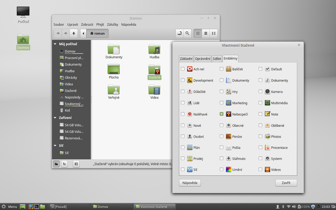
Task: Switch to list view in file manager
Action: click(x=206, y=33)
